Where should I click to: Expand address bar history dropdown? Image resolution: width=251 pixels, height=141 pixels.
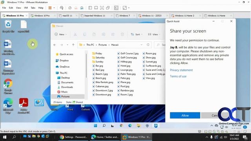coord(141,45)
